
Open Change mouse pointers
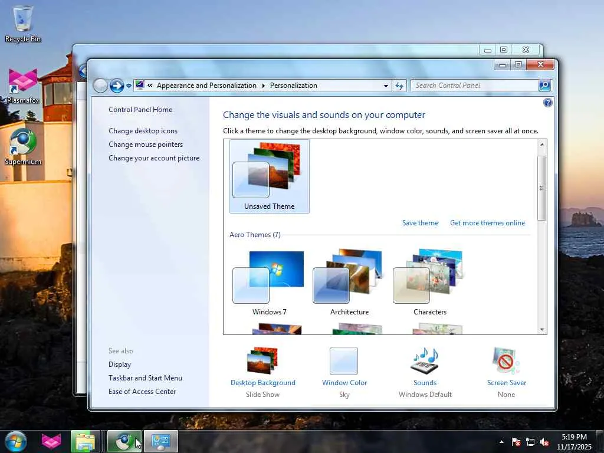click(146, 144)
